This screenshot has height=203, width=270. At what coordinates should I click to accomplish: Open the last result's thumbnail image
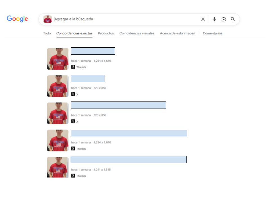point(58,167)
